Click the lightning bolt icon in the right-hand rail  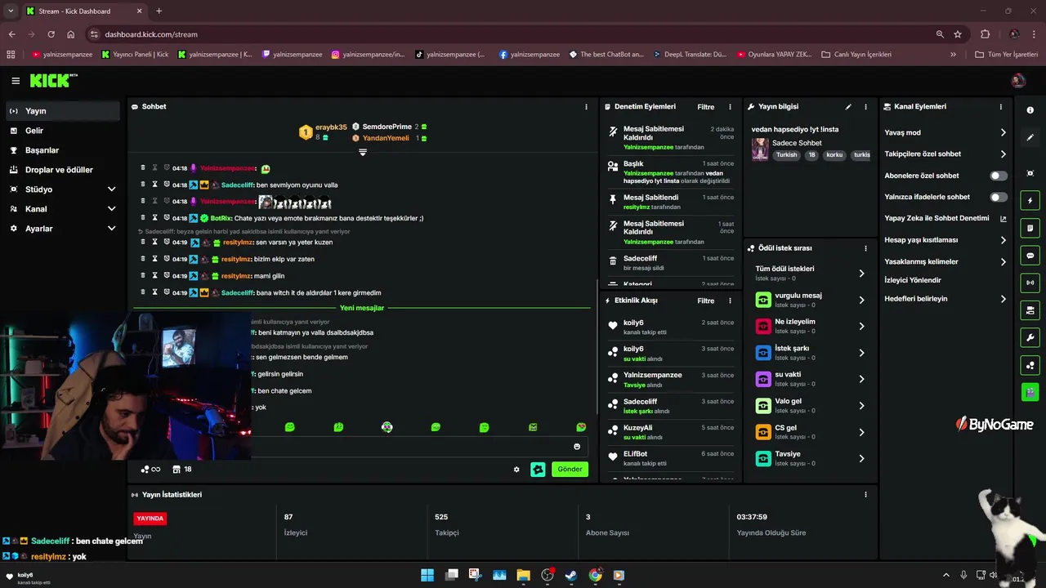(x=1030, y=201)
